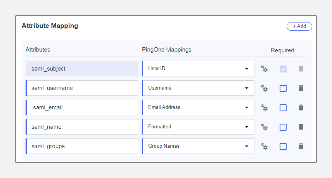Delete the saml_username attribute row
The height and width of the screenshot is (178, 332).
tap(301, 88)
